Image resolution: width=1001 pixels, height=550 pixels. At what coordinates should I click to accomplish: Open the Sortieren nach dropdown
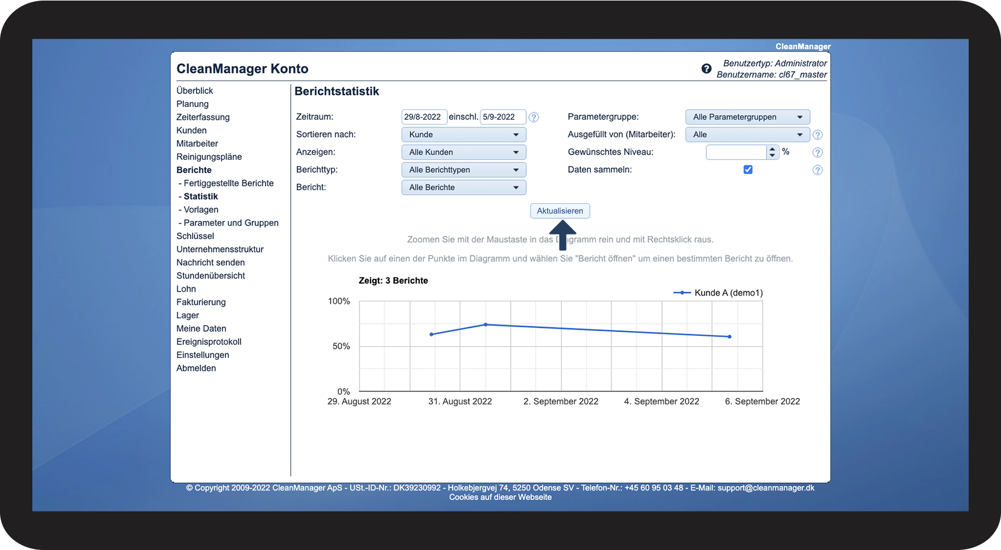[x=463, y=135]
